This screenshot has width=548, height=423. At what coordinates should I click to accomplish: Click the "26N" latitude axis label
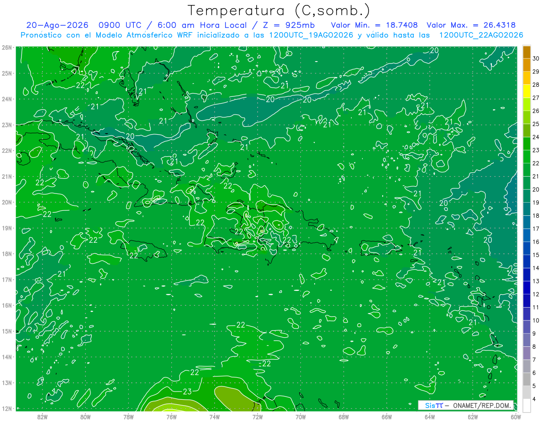click(x=6, y=47)
